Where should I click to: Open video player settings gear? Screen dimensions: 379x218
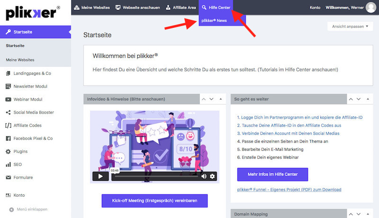click(x=212, y=176)
